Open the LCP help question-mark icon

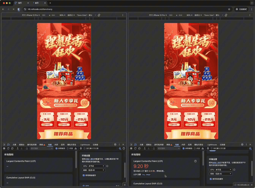[x=195, y=161]
